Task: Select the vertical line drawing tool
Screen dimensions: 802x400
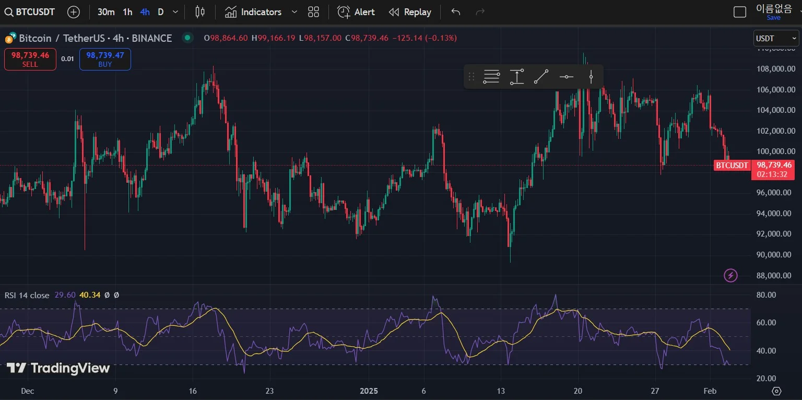Action: click(591, 77)
